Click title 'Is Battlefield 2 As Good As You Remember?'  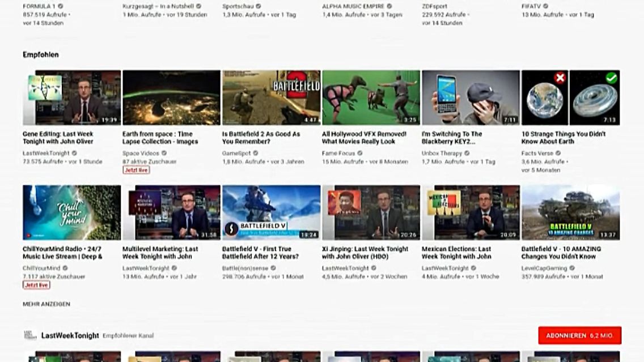pyautogui.click(x=261, y=138)
